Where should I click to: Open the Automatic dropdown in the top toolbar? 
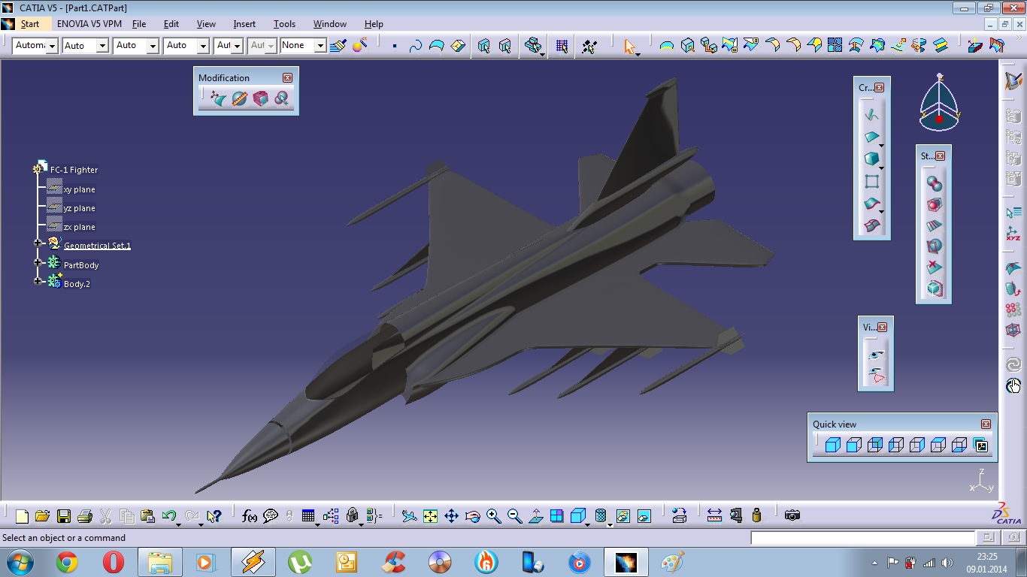(x=52, y=46)
